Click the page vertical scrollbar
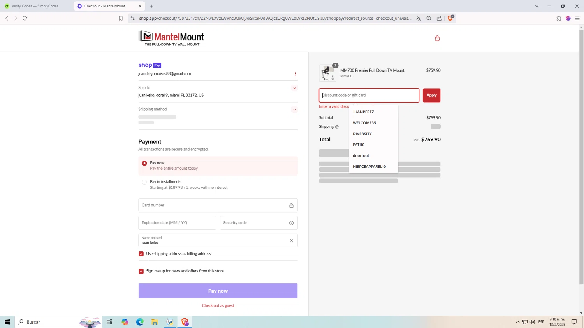The height and width of the screenshot is (328, 584). 581,157
